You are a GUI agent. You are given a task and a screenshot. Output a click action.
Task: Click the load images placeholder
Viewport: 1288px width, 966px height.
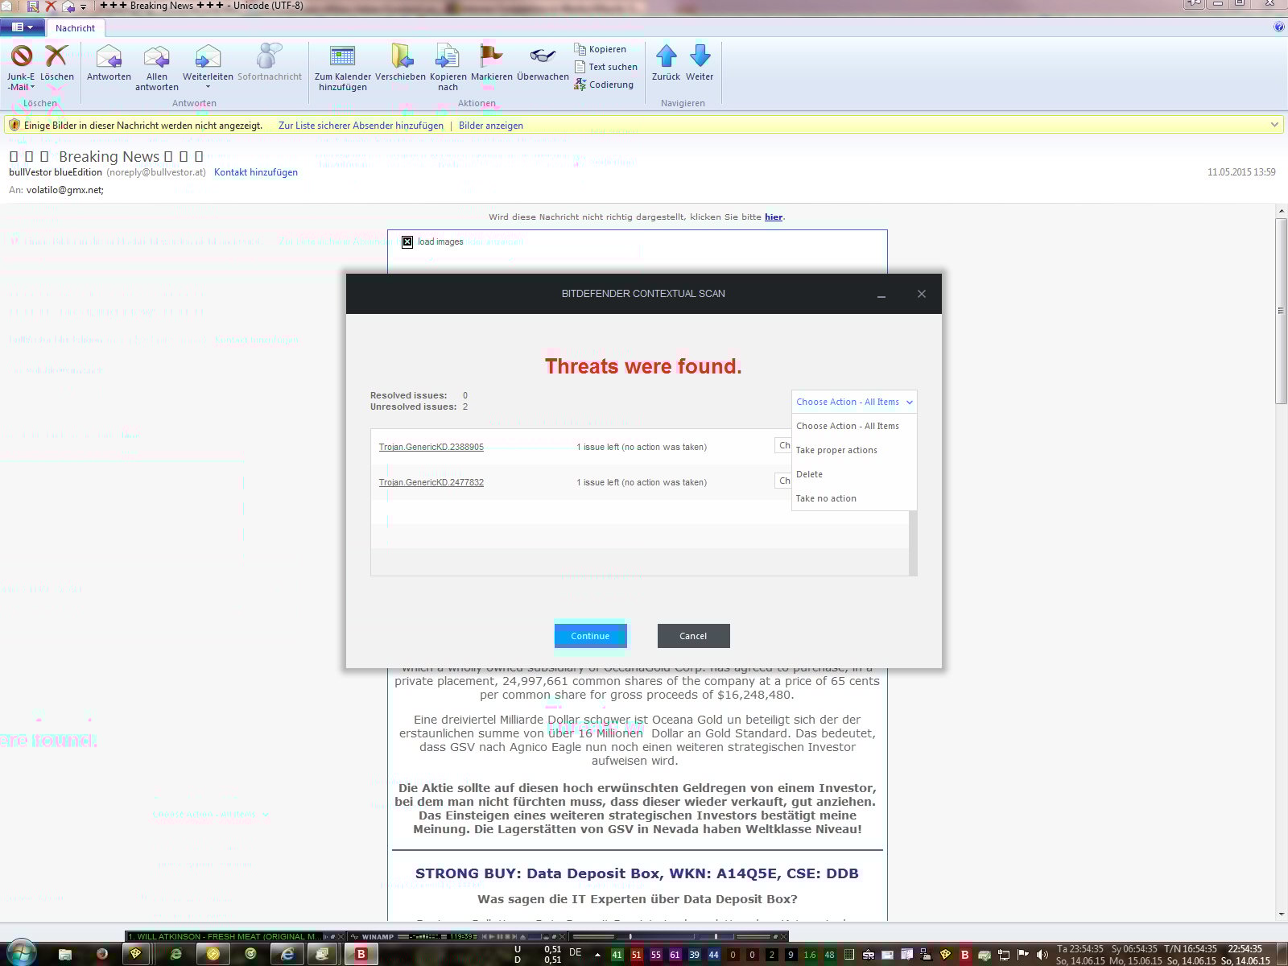click(x=432, y=242)
